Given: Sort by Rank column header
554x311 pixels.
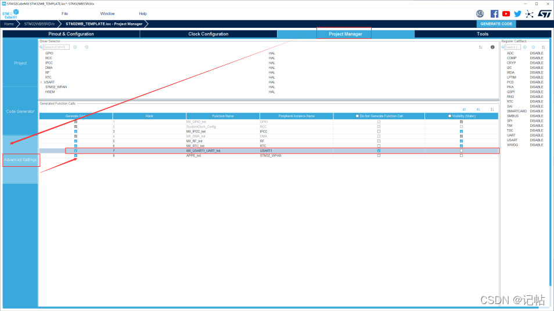Looking at the screenshot, I should tap(149, 116).
